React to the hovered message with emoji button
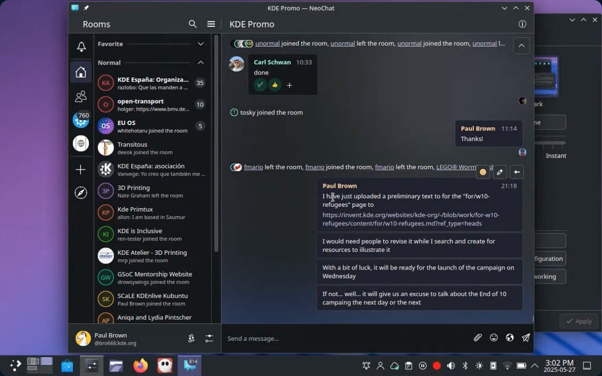Viewport: 602px width, 376px height. point(483,172)
